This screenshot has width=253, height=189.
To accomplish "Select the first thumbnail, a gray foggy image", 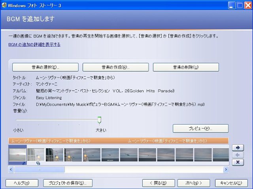I will 17,155.
